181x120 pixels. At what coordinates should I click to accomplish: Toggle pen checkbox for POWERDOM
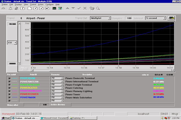[9, 78]
